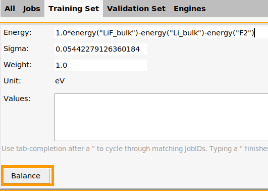Click the tab-completion hint text
This screenshot has width=268, height=191.
[x=135, y=149]
